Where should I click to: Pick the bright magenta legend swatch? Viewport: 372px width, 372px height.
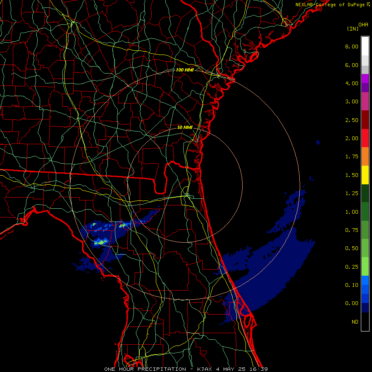tap(365, 79)
